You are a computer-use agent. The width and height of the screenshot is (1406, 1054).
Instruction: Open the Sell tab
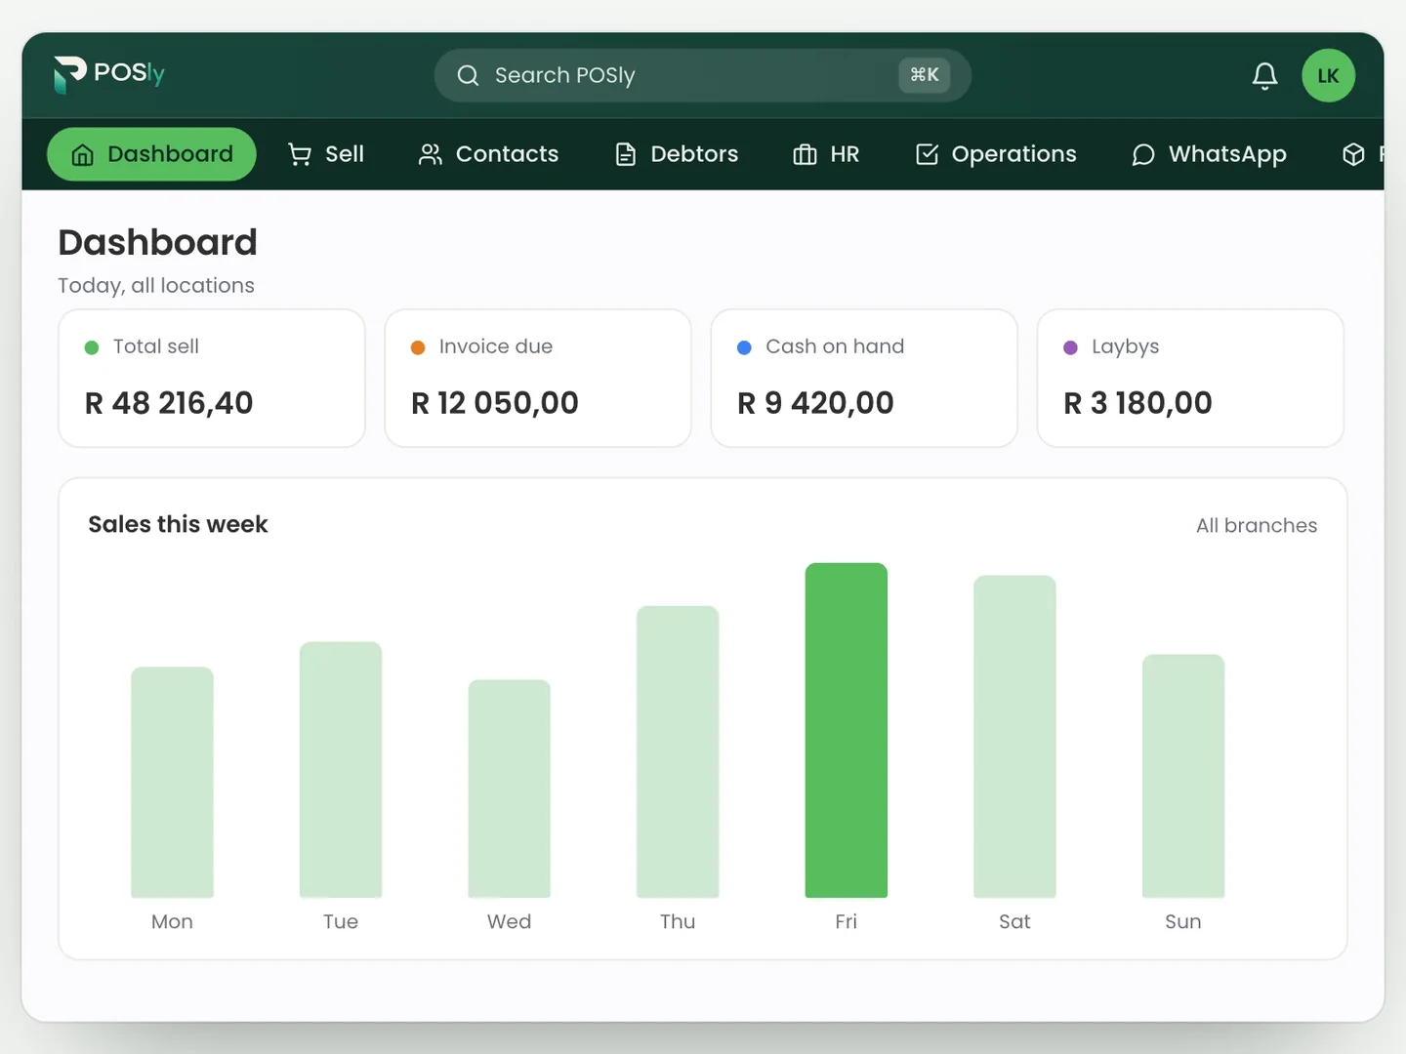pos(326,154)
